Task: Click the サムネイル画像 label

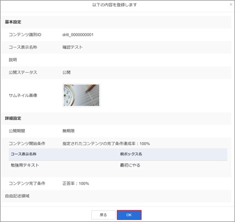Action: [x=23, y=95]
